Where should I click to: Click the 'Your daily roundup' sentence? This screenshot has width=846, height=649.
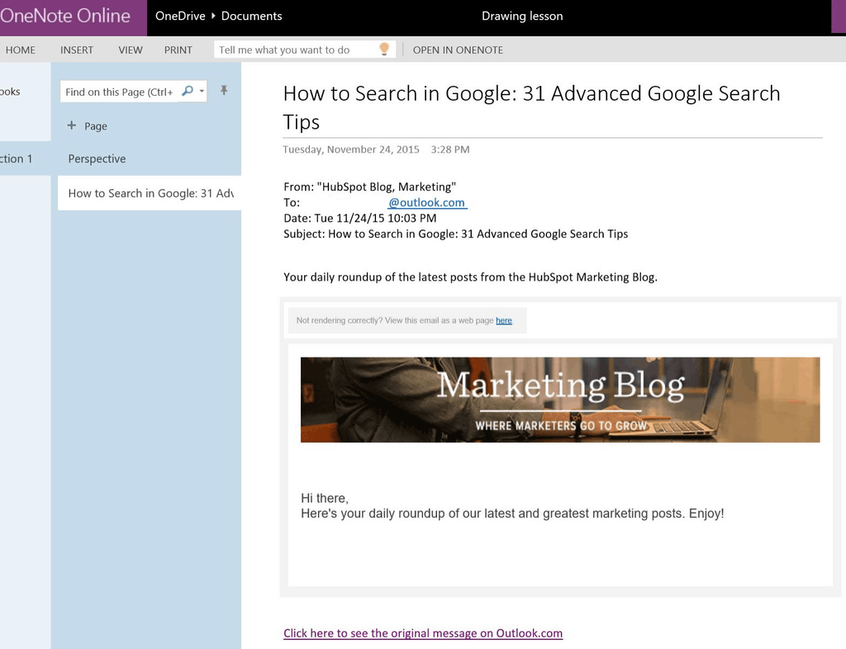(x=470, y=277)
